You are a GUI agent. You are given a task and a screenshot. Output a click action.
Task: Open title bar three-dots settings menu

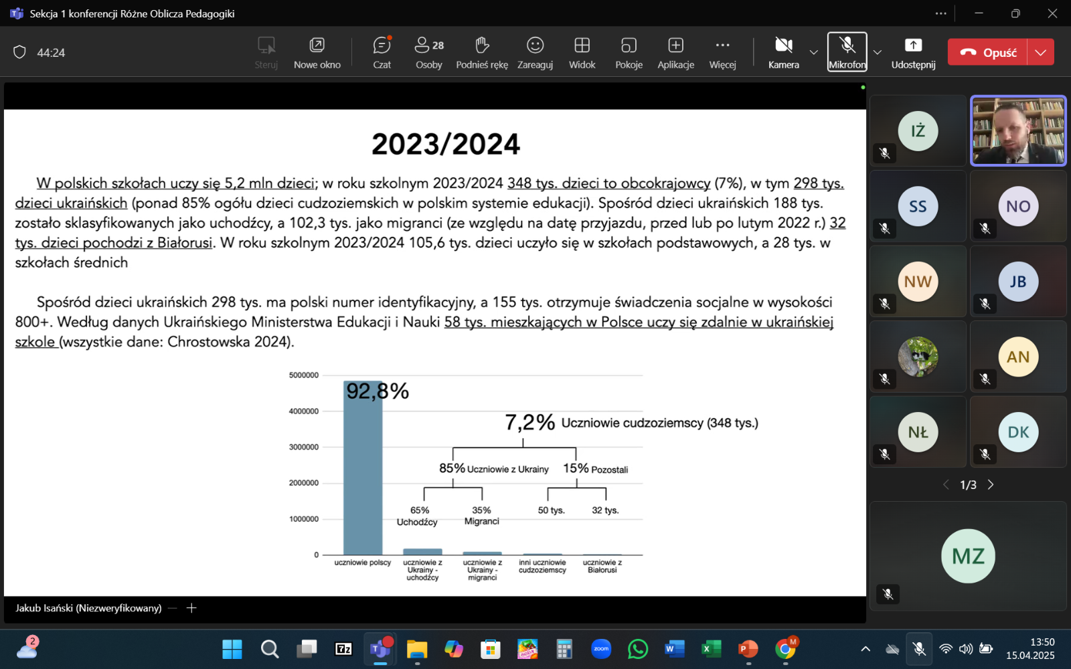941,13
